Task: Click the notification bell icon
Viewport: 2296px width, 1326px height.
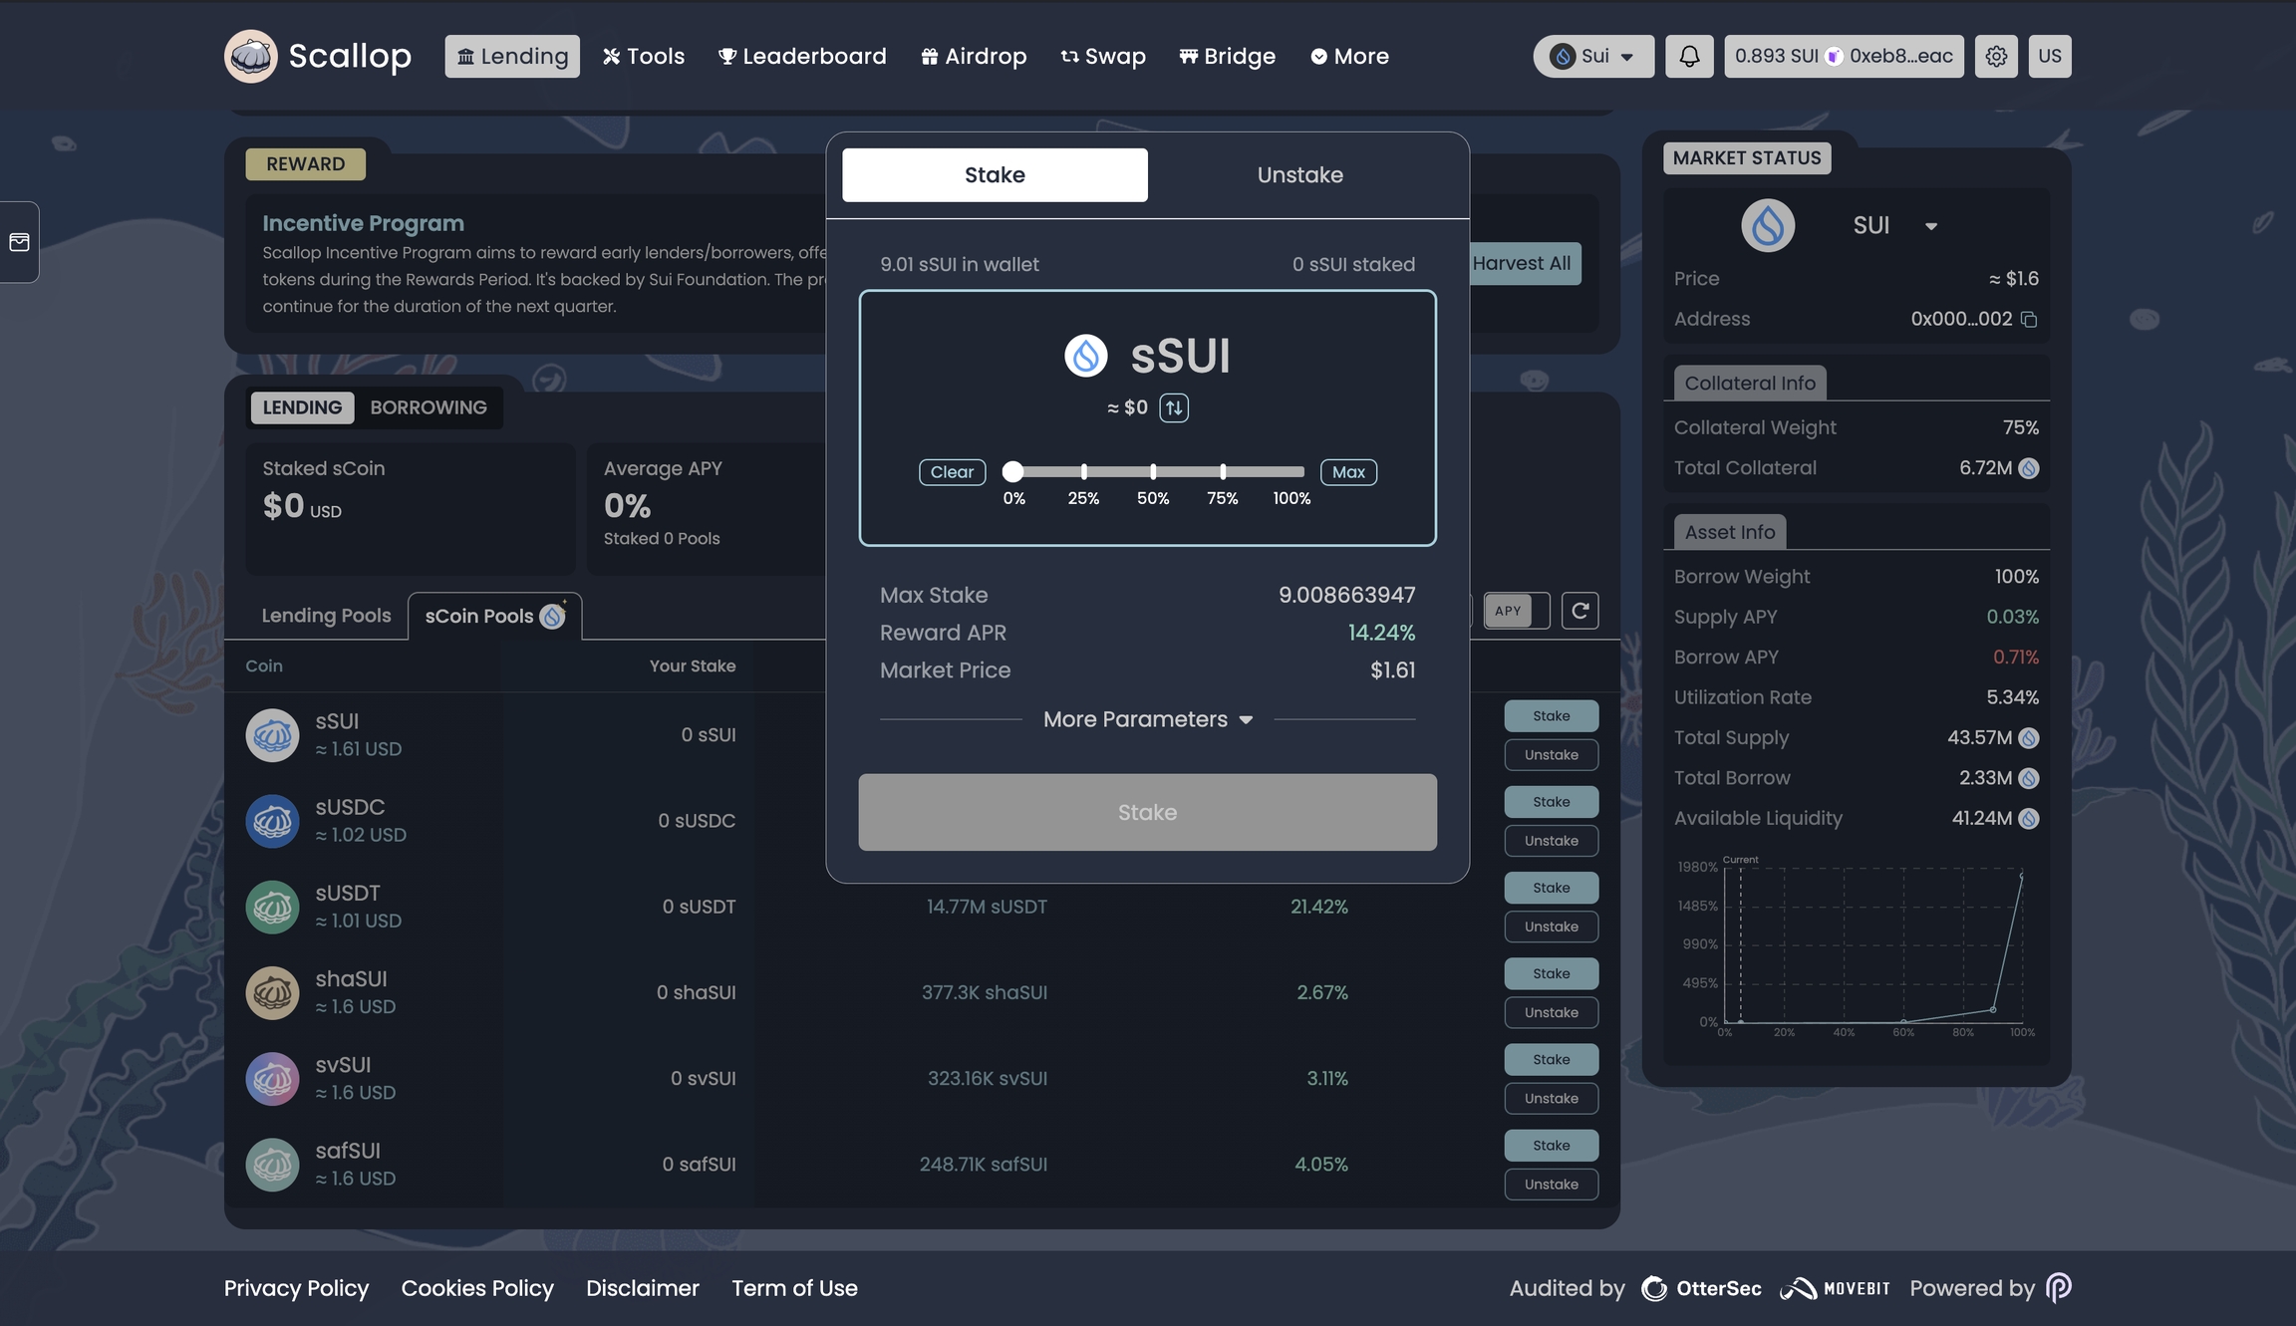Action: point(1689,57)
